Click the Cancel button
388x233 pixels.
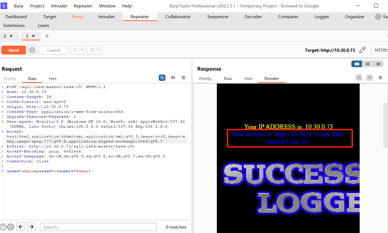click(x=53, y=50)
